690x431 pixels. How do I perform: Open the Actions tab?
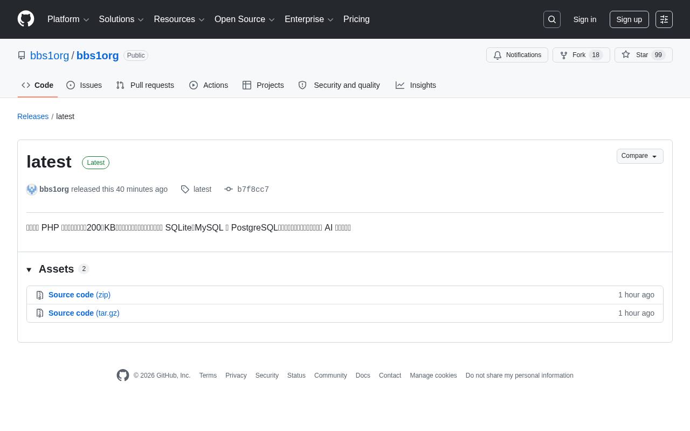tap(209, 85)
